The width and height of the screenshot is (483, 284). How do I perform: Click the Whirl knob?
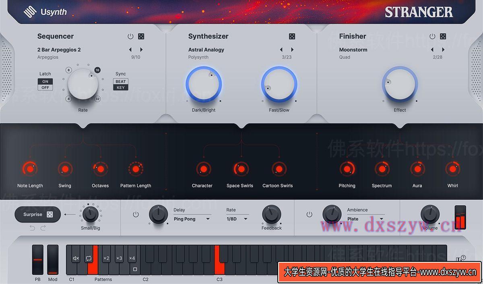tap(453, 169)
